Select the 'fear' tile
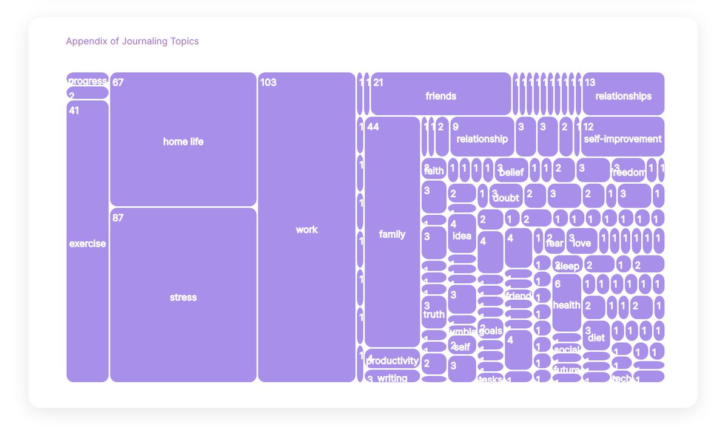Image resolution: width=728 pixels, height=432 pixels. click(x=554, y=241)
